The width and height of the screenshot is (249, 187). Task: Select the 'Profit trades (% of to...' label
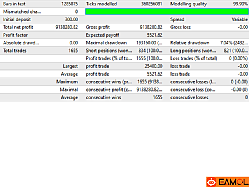tap(109, 58)
